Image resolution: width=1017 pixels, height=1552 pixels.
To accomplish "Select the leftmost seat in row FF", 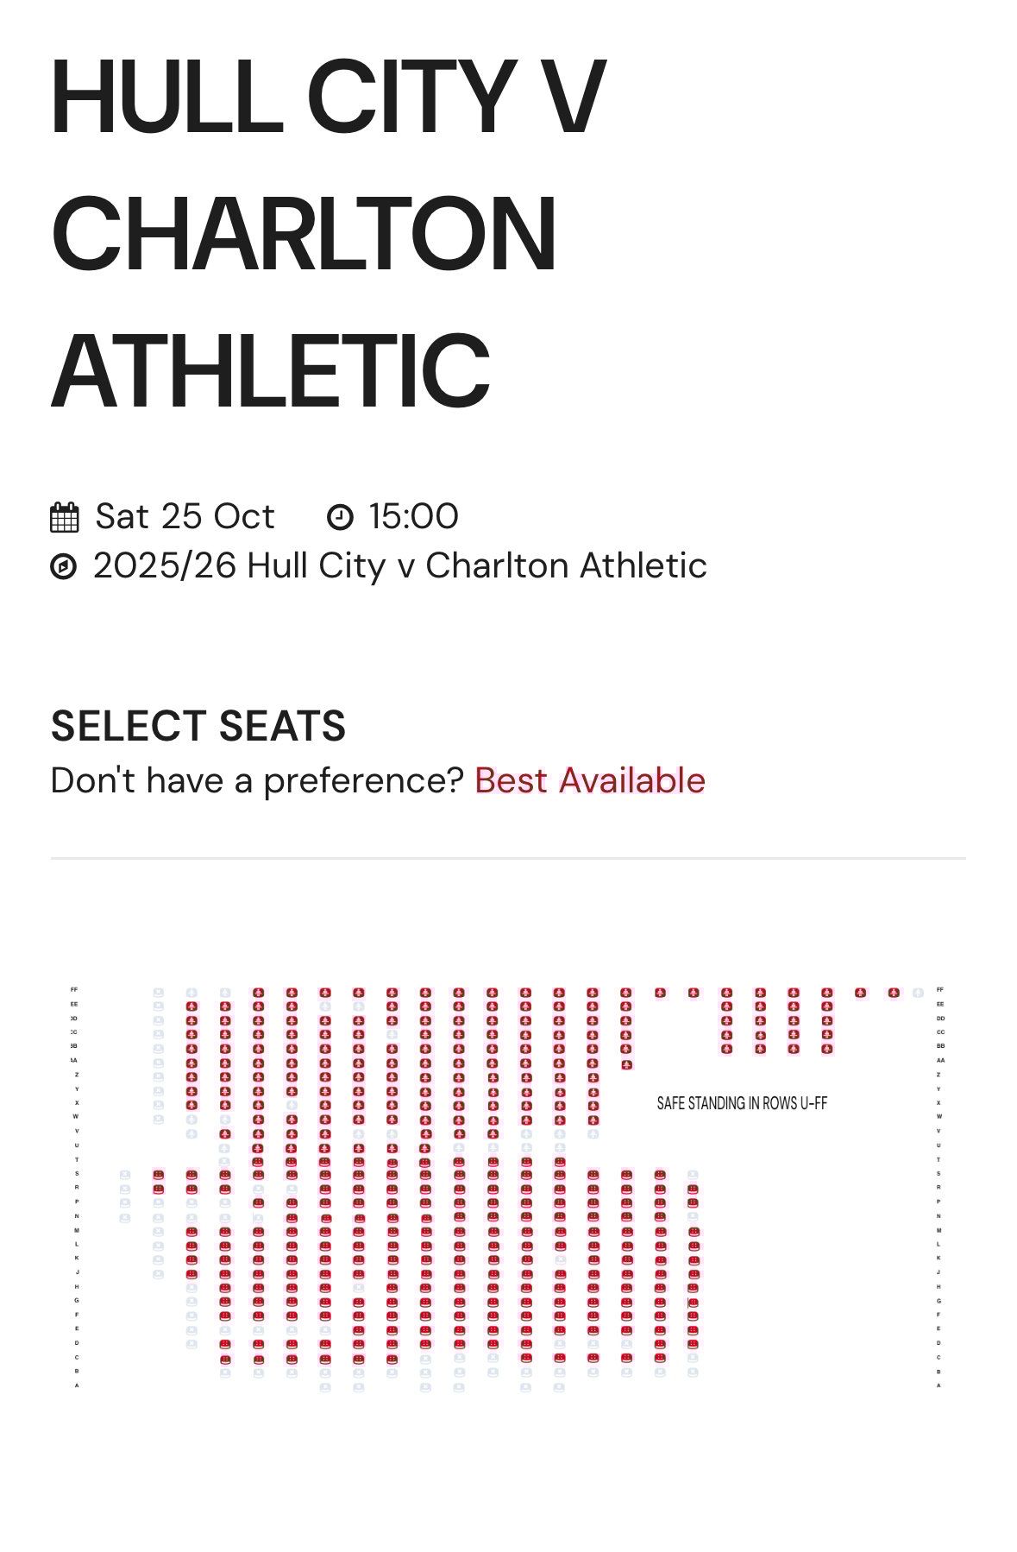I will [158, 993].
